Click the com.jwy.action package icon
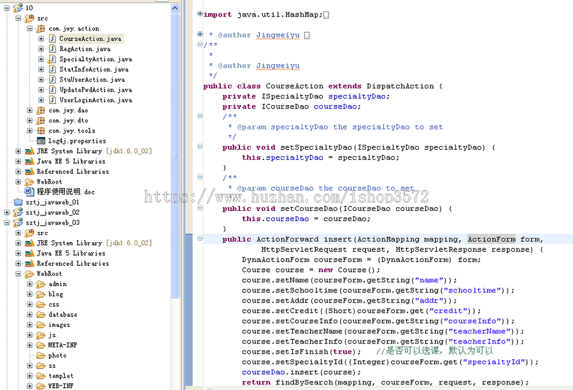Screen dimensions: 573x390 41,28
